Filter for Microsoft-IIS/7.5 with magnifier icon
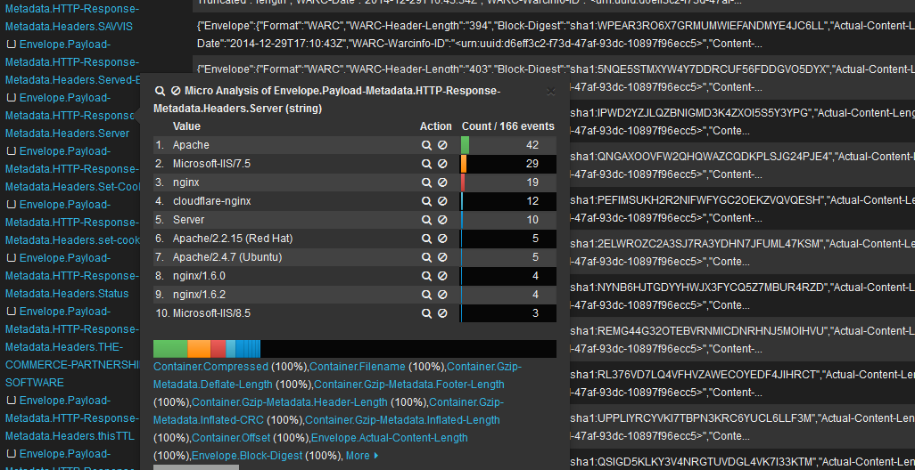The height and width of the screenshot is (470, 915). click(426, 164)
